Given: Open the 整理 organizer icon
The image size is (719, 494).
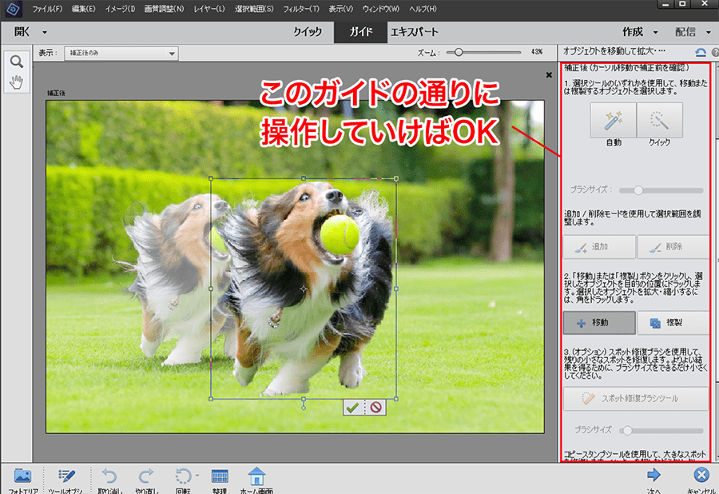Looking at the screenshot, I should (220, 478).
